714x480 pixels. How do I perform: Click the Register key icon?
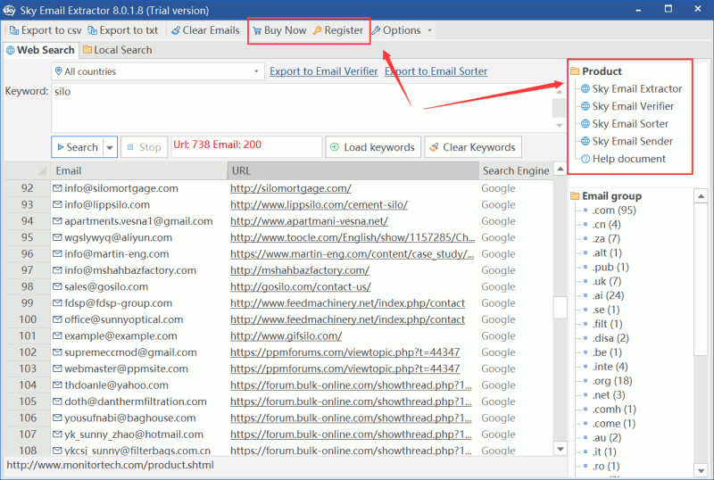click(318, 30)
